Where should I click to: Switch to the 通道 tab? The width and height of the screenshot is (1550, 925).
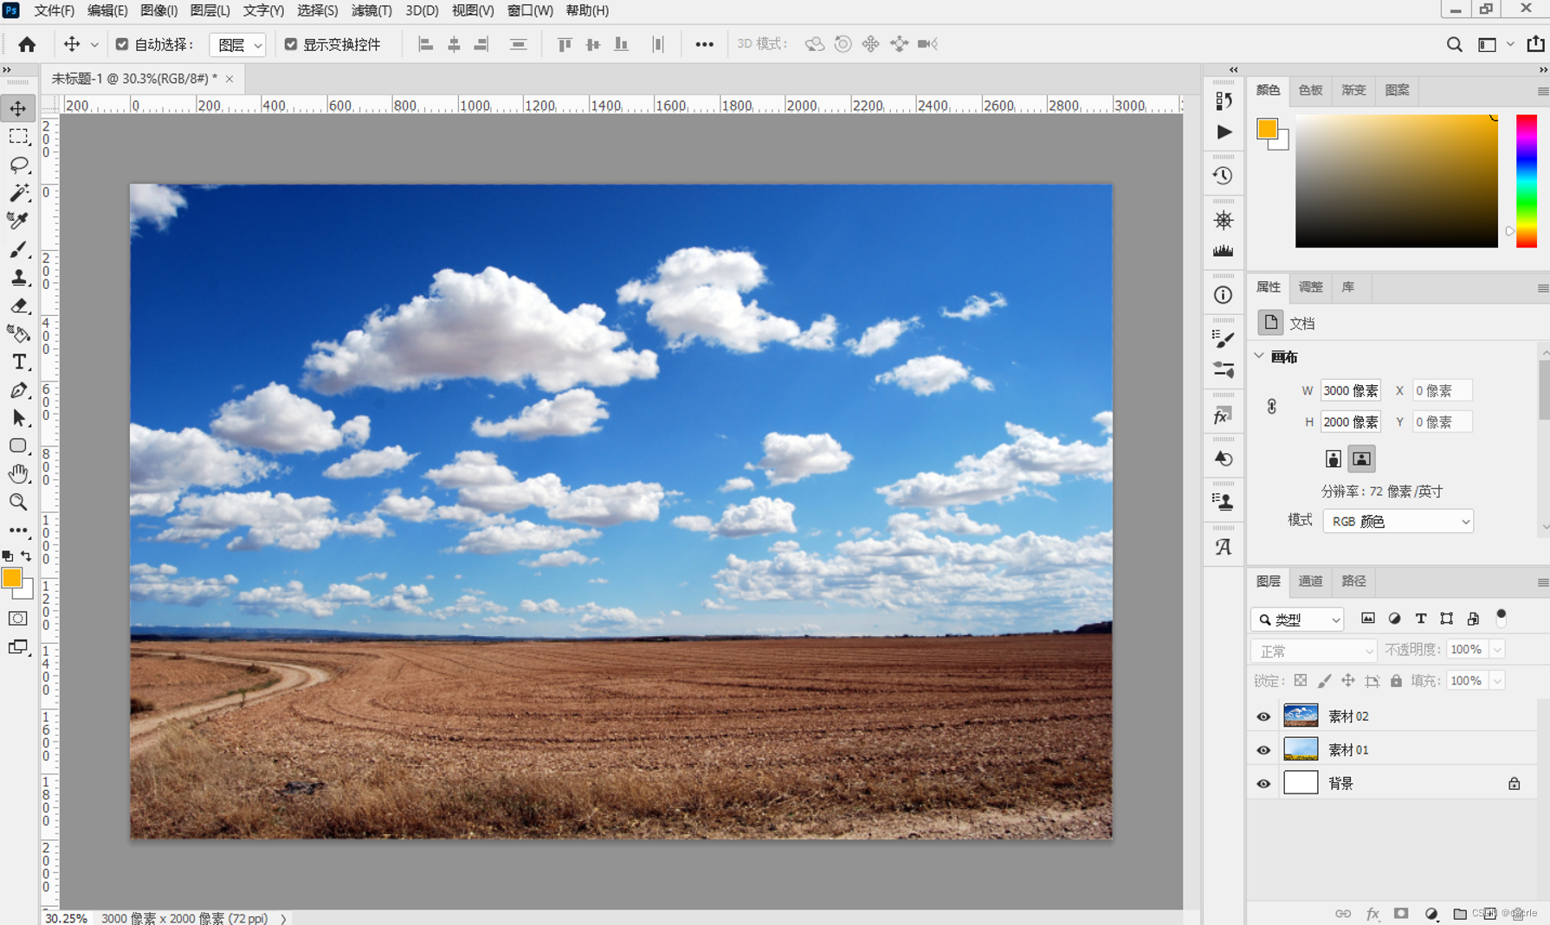pos(1310,581)
